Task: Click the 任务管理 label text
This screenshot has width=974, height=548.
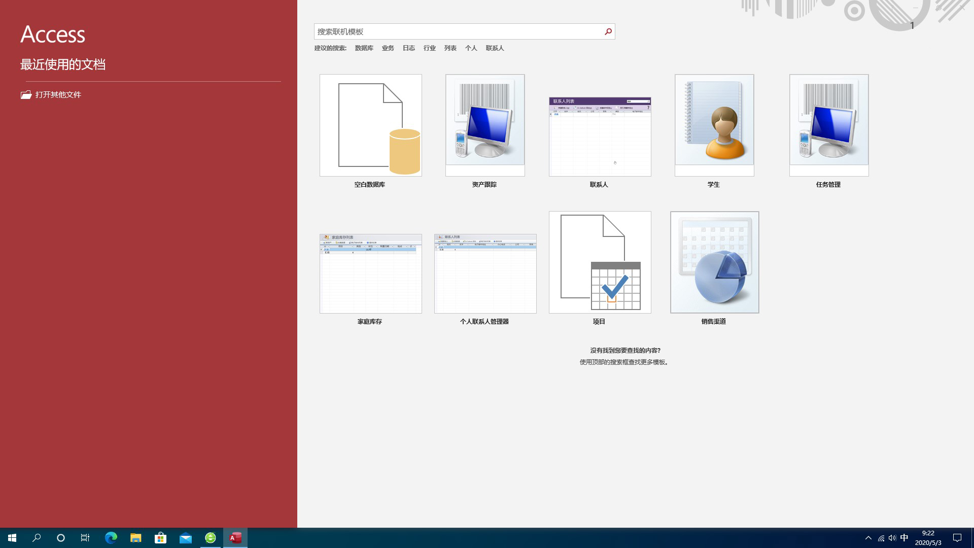Action: coord(828,185)
